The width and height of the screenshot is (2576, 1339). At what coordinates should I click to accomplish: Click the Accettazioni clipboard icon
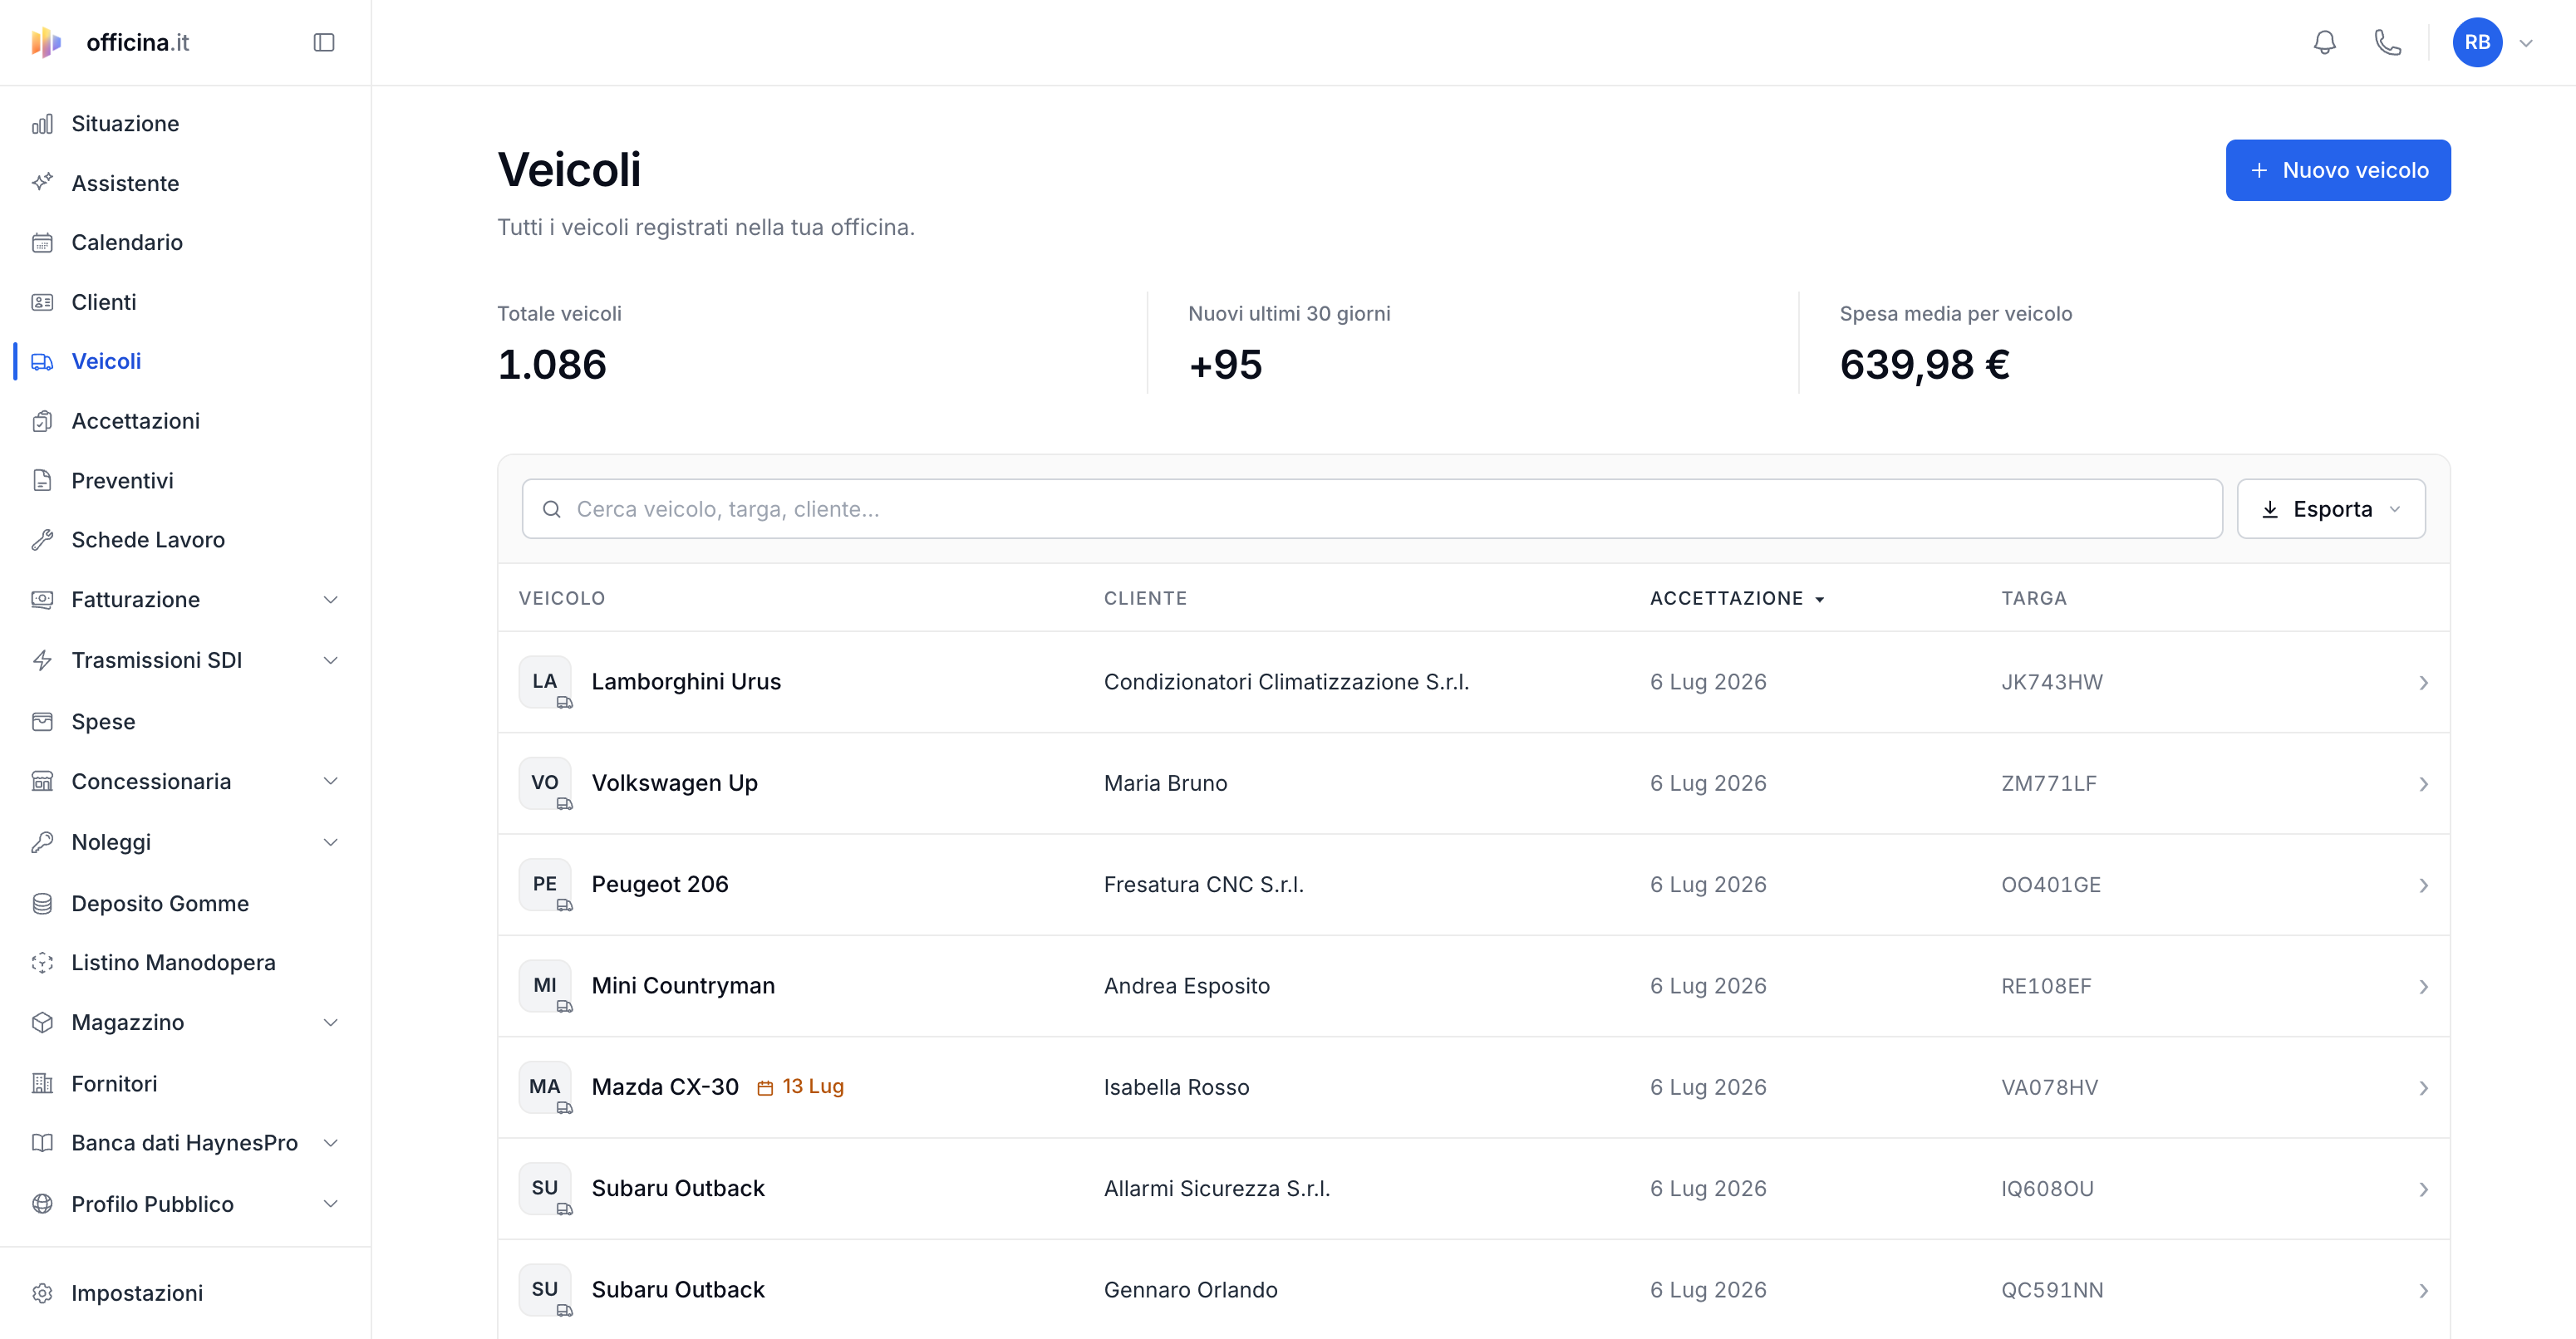coord(42,420)
